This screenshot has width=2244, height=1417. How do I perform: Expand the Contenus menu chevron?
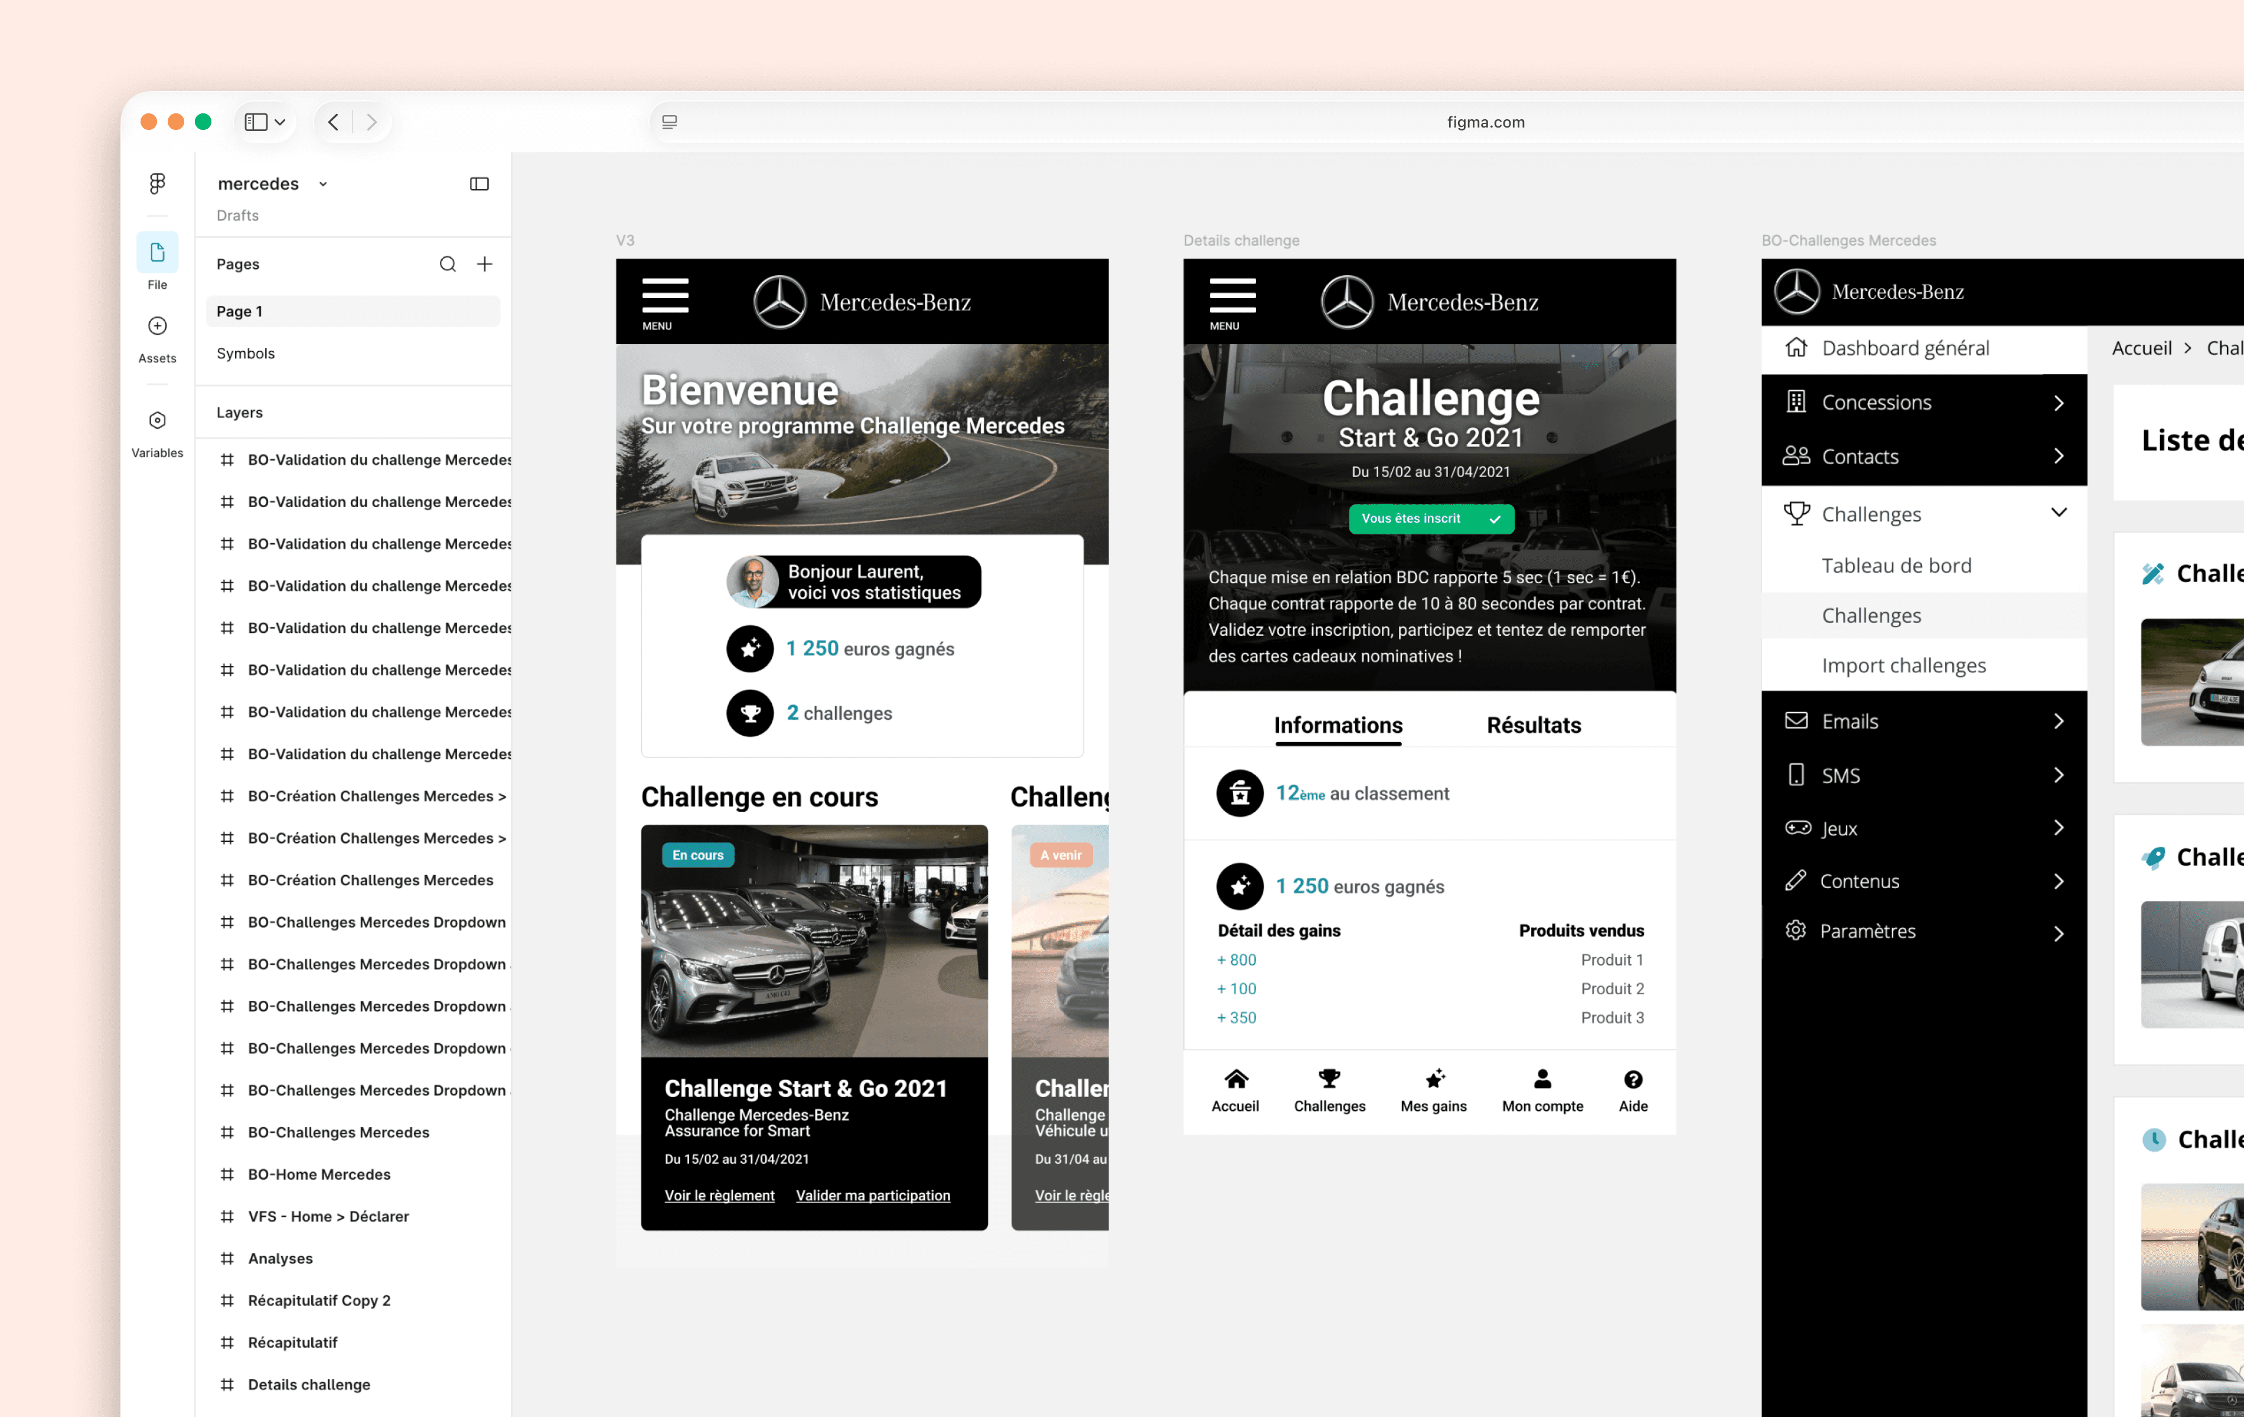[2060, 881]
